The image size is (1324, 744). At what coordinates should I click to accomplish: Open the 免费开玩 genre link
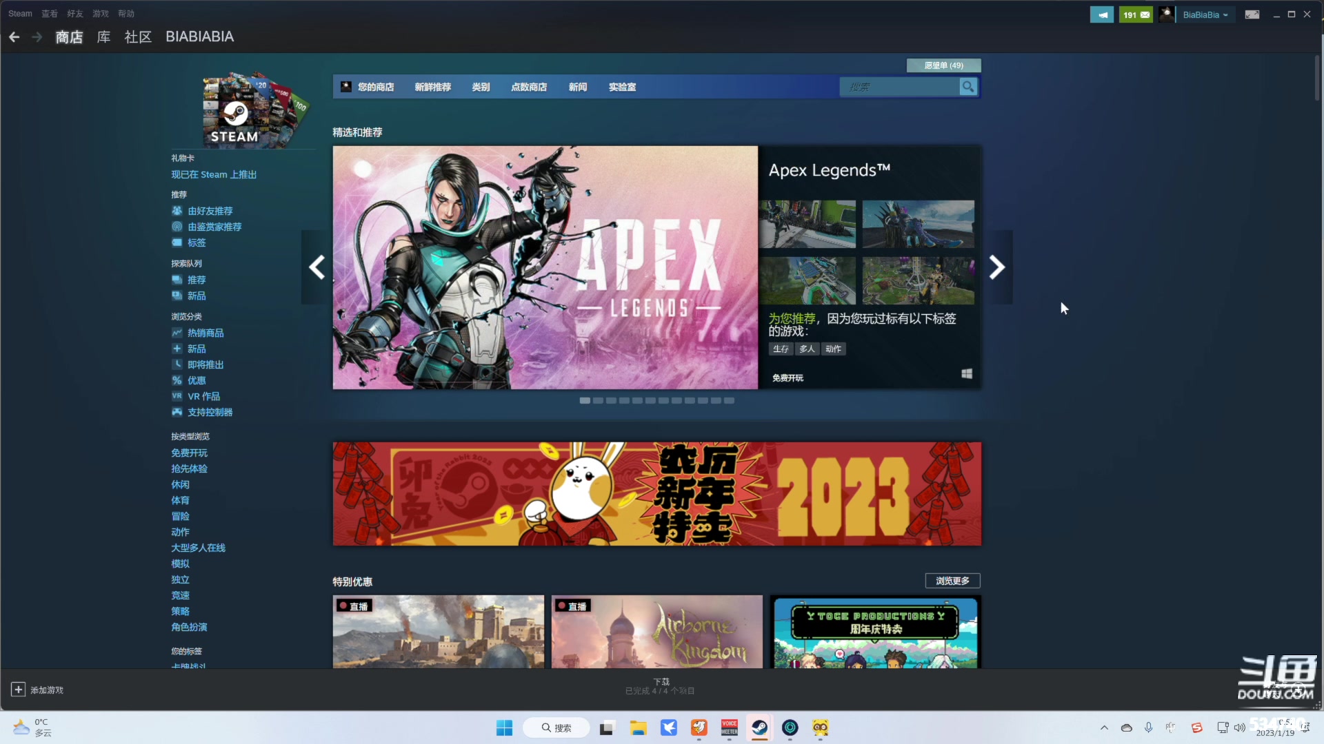point(189,453)
